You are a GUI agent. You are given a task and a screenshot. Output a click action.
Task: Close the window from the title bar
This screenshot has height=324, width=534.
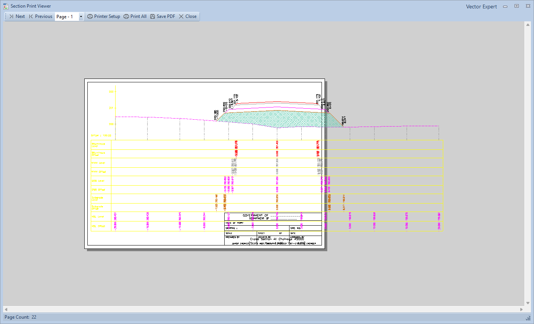pos(527,6)
